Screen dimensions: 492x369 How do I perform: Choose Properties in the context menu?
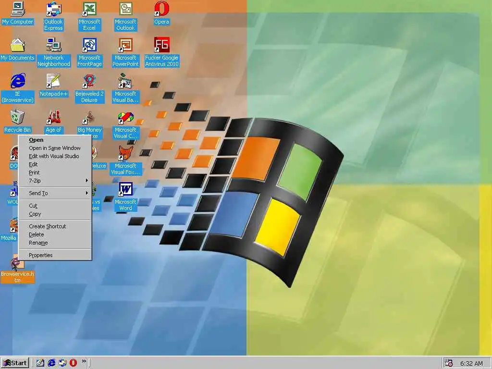click(x=55, y=256)
